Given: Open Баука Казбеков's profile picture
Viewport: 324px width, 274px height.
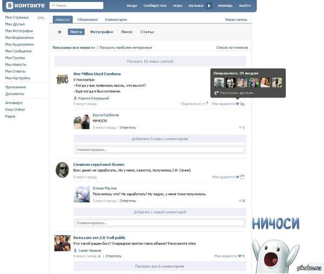Looking at the screenshot, I should tap(82, 122).
